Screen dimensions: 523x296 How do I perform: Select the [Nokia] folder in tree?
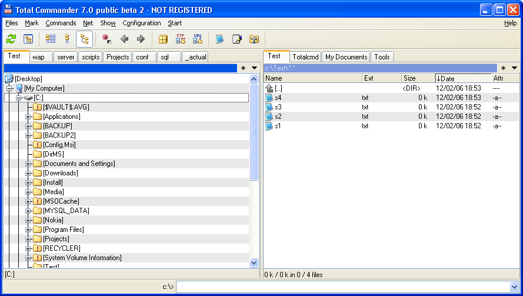(x=53, y=220)
